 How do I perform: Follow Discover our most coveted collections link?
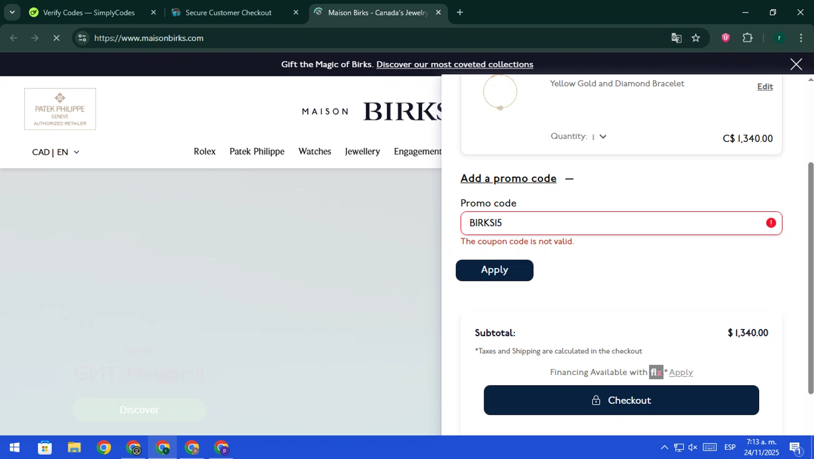pos(455,64)
